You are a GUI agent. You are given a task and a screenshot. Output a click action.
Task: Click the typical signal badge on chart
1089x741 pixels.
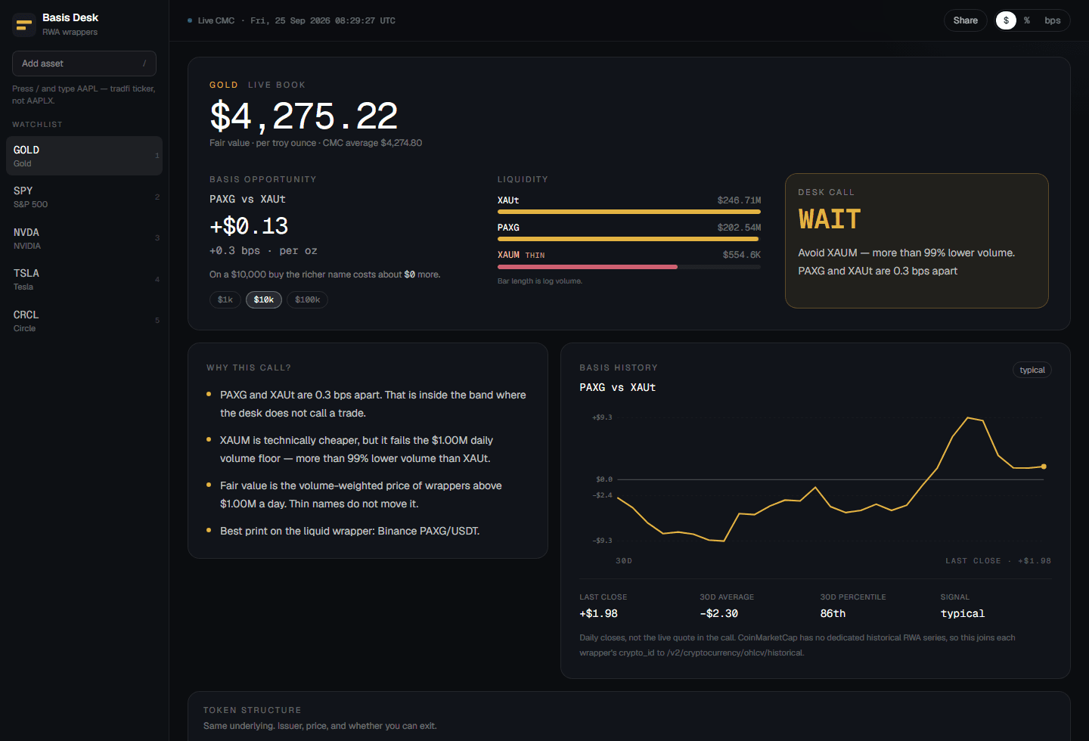(1032, 370)
